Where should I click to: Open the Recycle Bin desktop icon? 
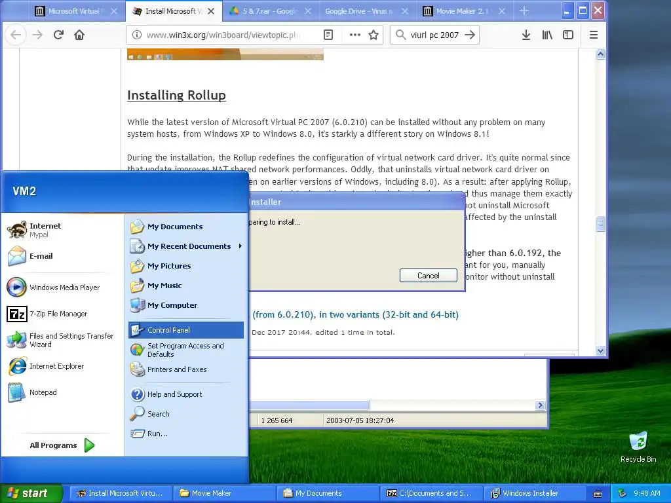point(638,447)
